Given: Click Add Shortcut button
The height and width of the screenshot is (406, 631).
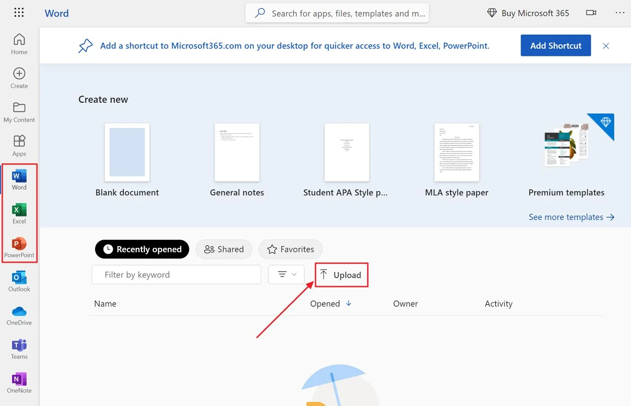Looking at the screenshot, I should click(x=556, y=46).
